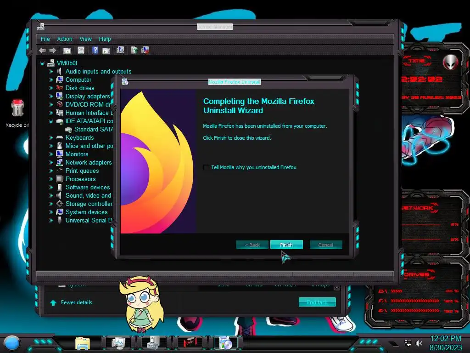
Task: Toggle the Show/Hide Action Pane toolbar icon
Action: tap(106, 50)
